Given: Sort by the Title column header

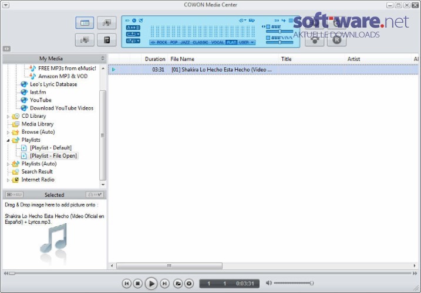Looking at the screenshot, I should [286, 59].
